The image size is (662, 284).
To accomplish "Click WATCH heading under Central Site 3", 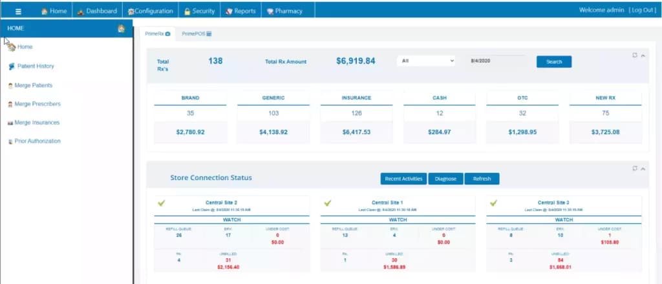I will point(564,220).
